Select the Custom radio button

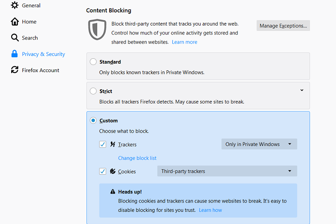[x=93, y=121]
